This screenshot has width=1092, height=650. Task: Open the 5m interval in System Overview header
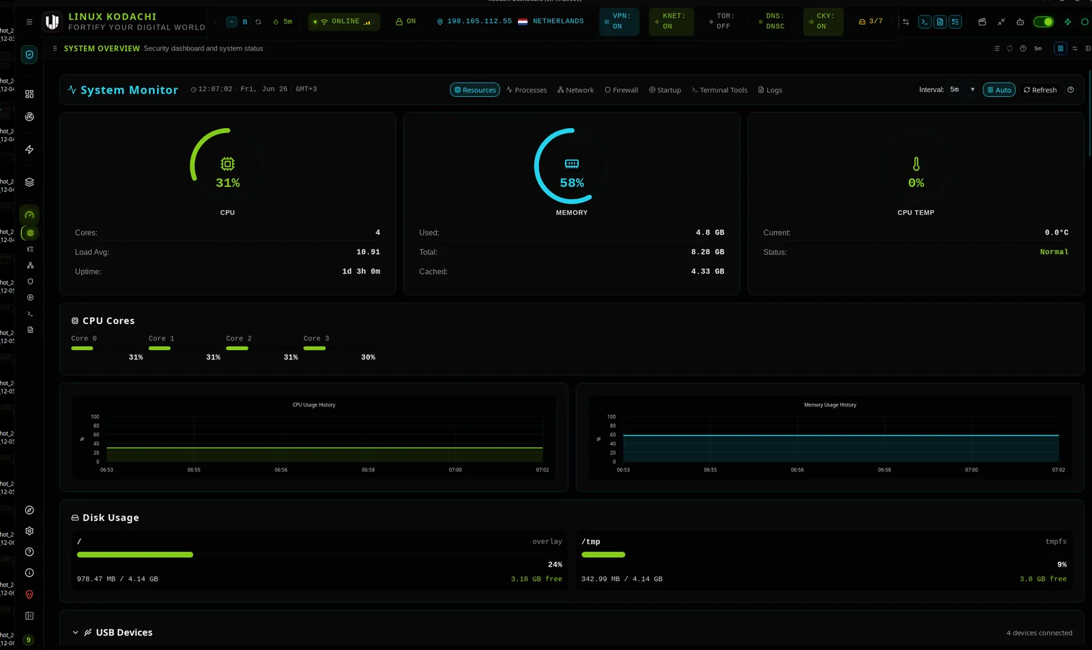click(x=1038, y=48)
